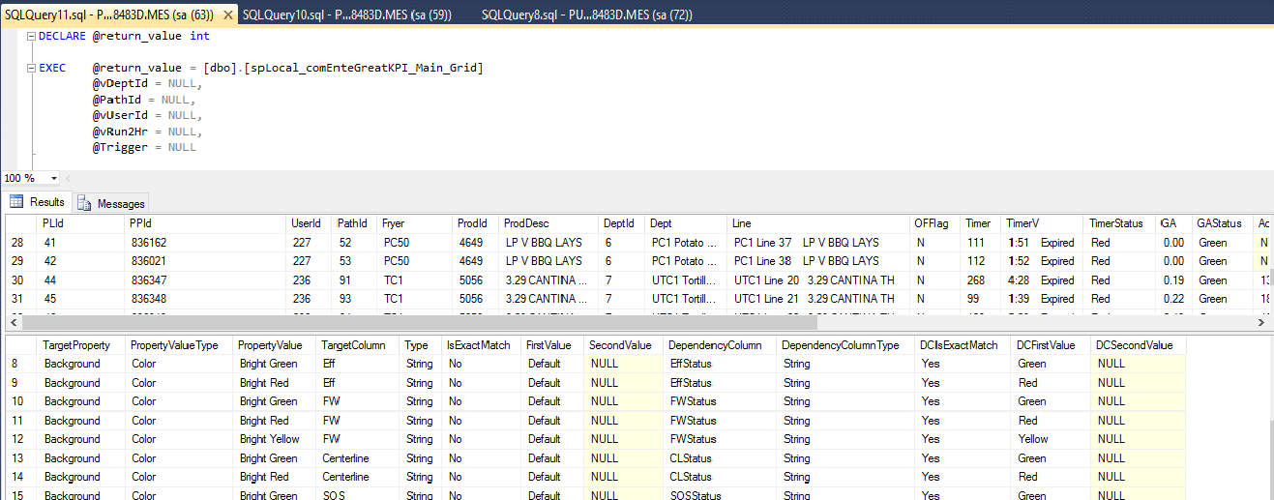Click the DependencyColumn header
This screenshot has height=500, width=1274.
coord(720,345)
